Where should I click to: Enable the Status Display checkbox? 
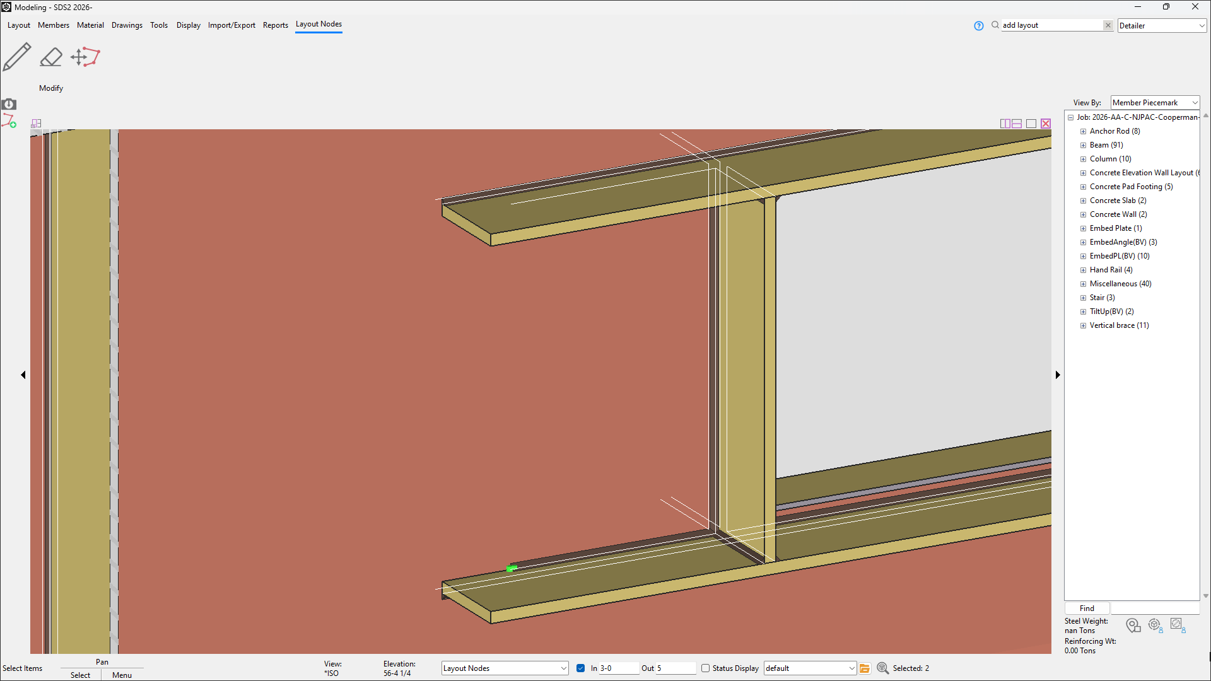[x=705, y=668]
